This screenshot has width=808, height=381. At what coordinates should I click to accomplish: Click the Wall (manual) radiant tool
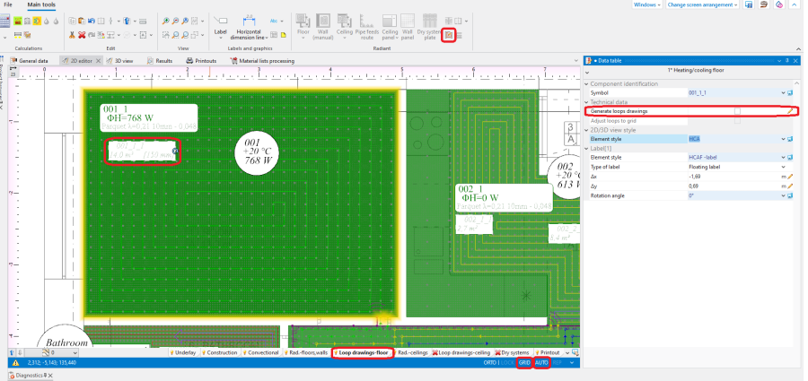pyautogui.click(x=323, y=27)
